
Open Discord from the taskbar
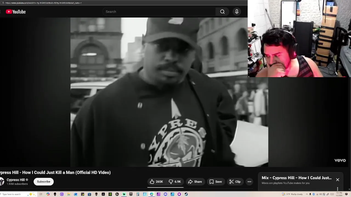[x=165, y=194]
